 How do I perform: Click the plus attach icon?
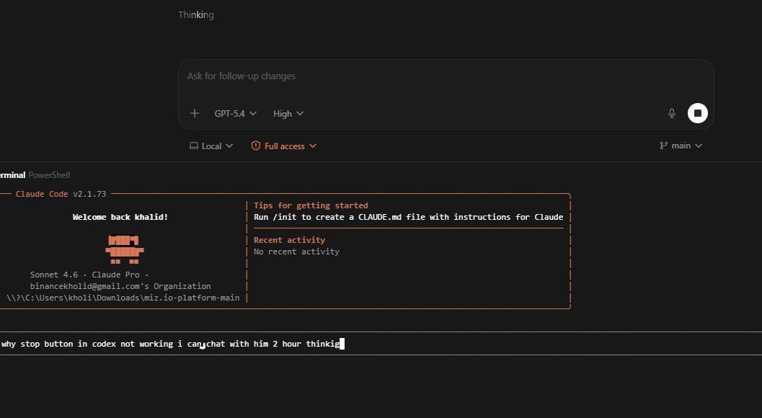195,113
